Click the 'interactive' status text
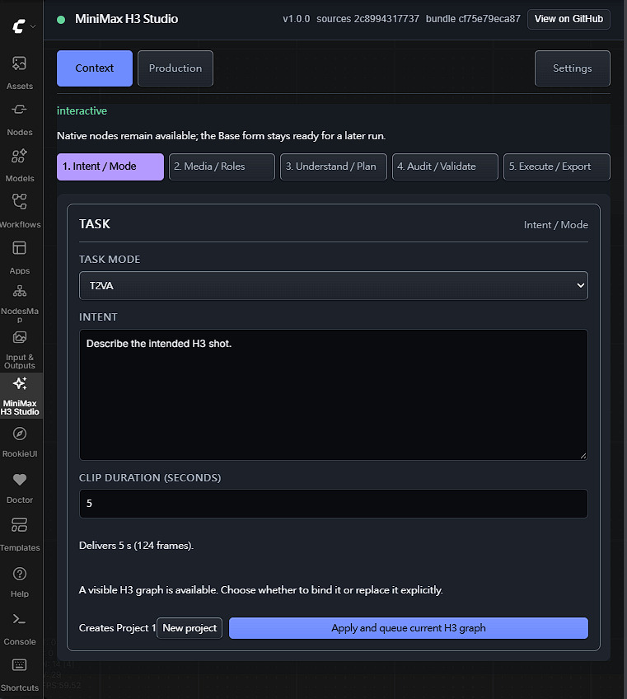 (82, 110)
